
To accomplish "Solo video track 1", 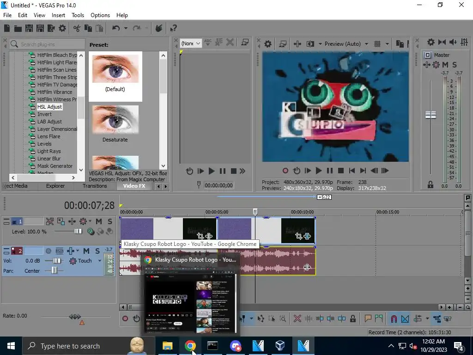I will click(110, 221).
